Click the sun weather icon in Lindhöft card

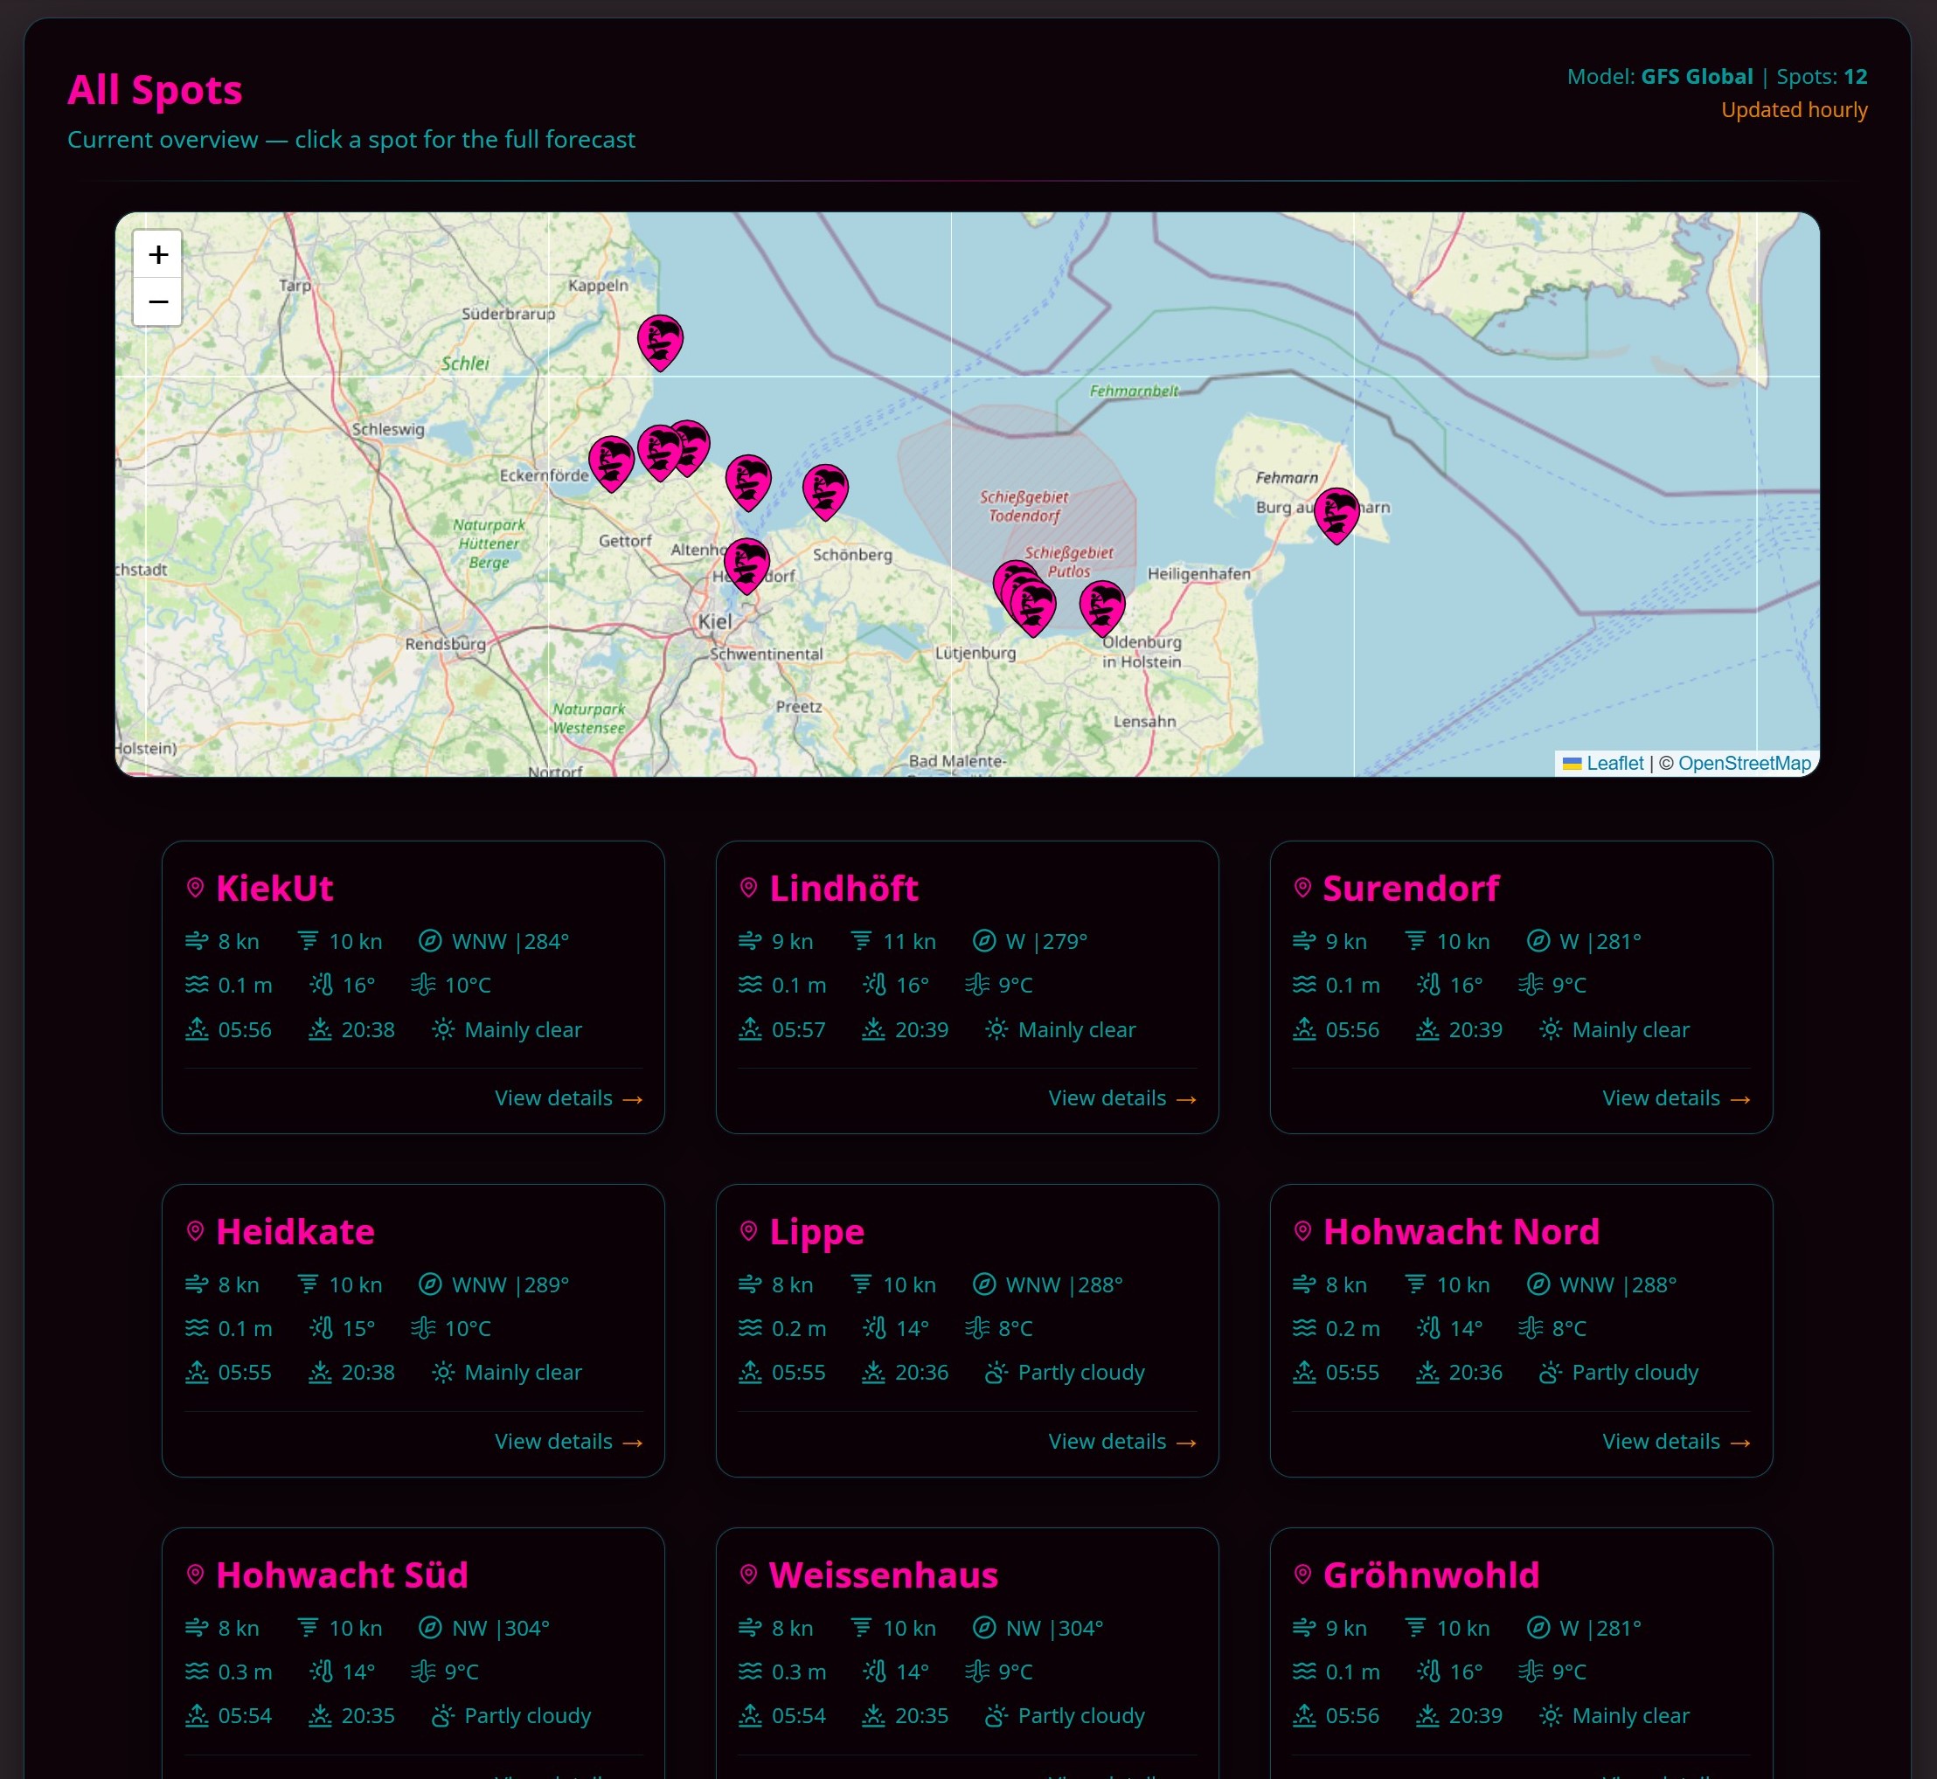coord(997,1029)
